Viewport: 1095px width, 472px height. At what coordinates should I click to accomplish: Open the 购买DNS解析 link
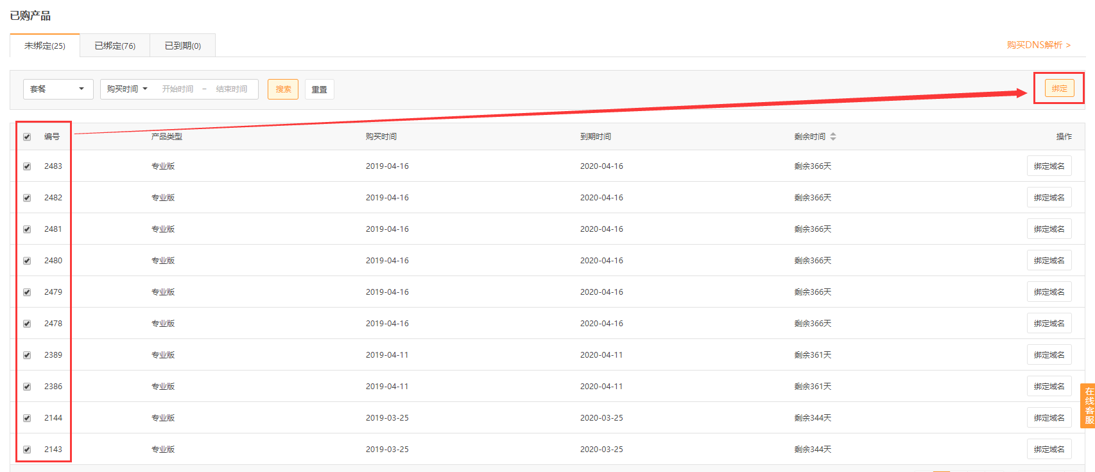click(x=1039, y=45)
